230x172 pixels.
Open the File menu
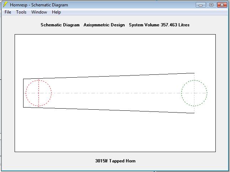(x=8, y=12)
